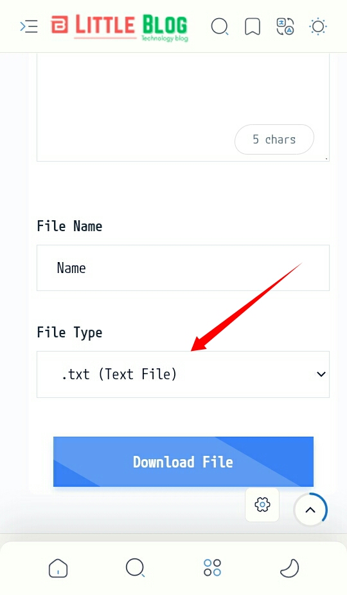
Task: Open Search in bottom navigation bar
Action: [x=135, y=568]
